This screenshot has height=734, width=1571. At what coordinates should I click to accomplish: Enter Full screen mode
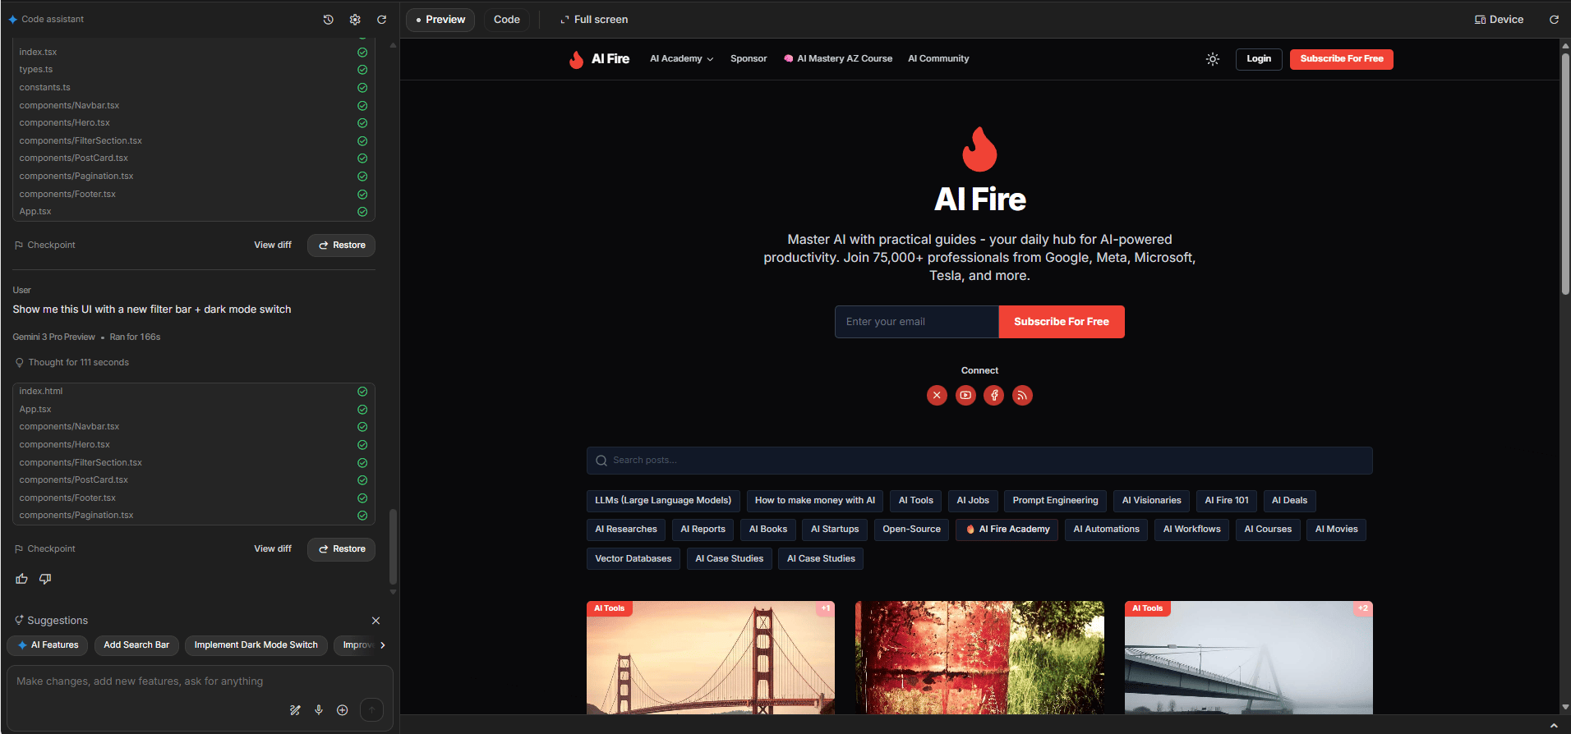point(594,20)
